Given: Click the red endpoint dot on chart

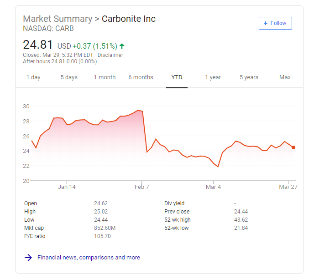Looking at the screenshot, I should coord(293,147).
